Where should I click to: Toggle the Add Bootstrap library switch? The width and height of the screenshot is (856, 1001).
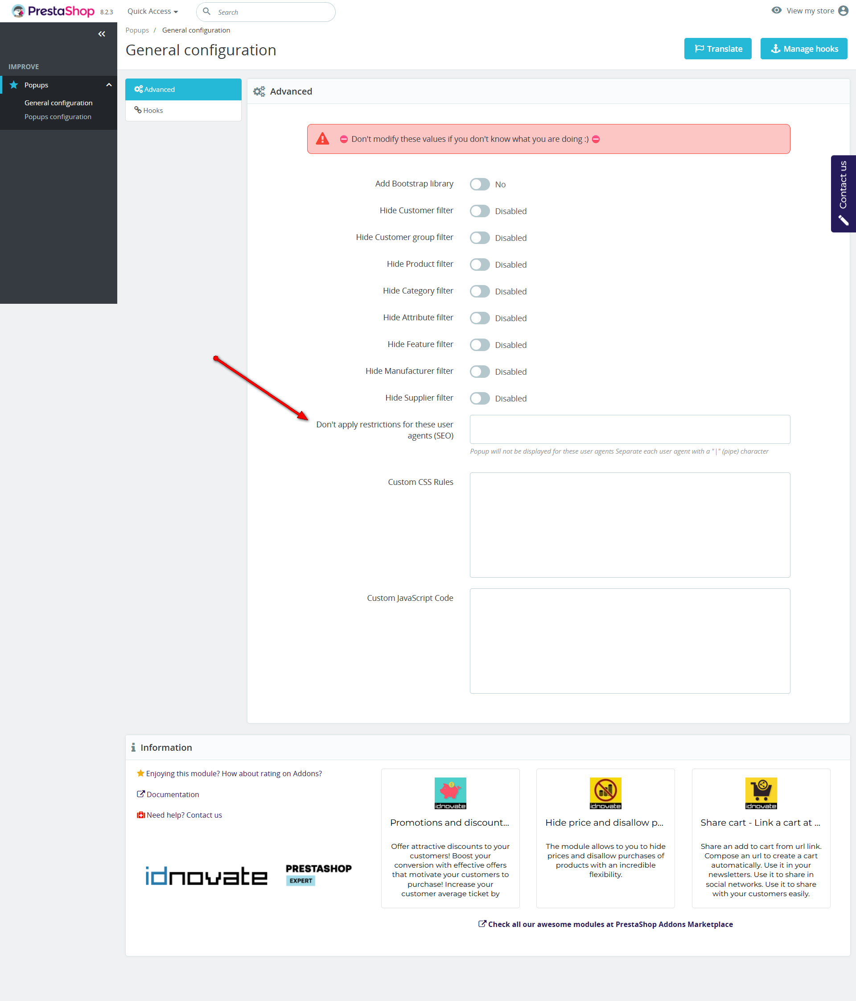pos(479,185)
